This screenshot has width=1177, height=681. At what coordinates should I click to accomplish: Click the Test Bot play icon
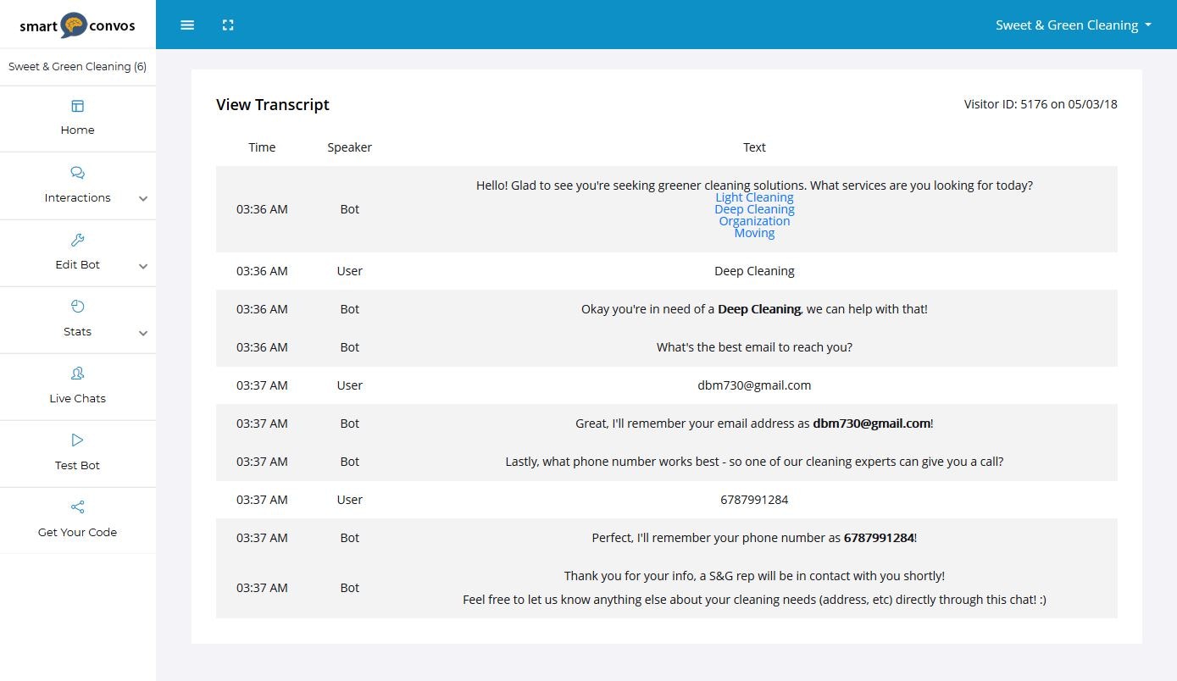(77, 440)
